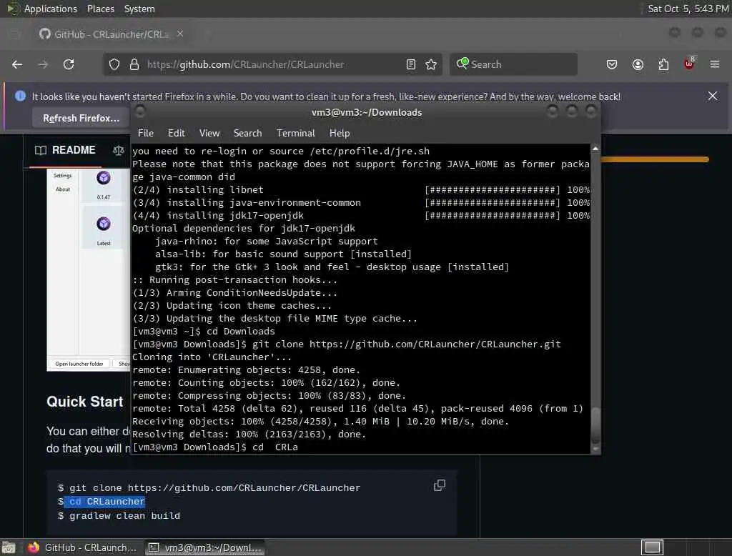Click the terminal scrollbar thumb

[595, 426]
